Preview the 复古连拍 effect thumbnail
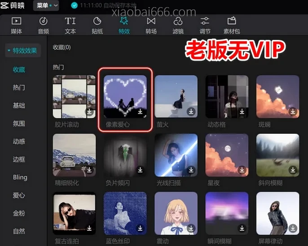This screenshot has height=246, width=308. click(x=74, y=213)
